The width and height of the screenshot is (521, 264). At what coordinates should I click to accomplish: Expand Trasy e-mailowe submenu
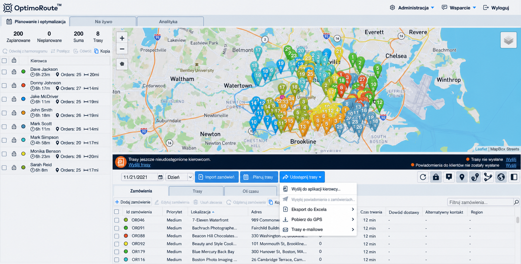tap(318, 230)
